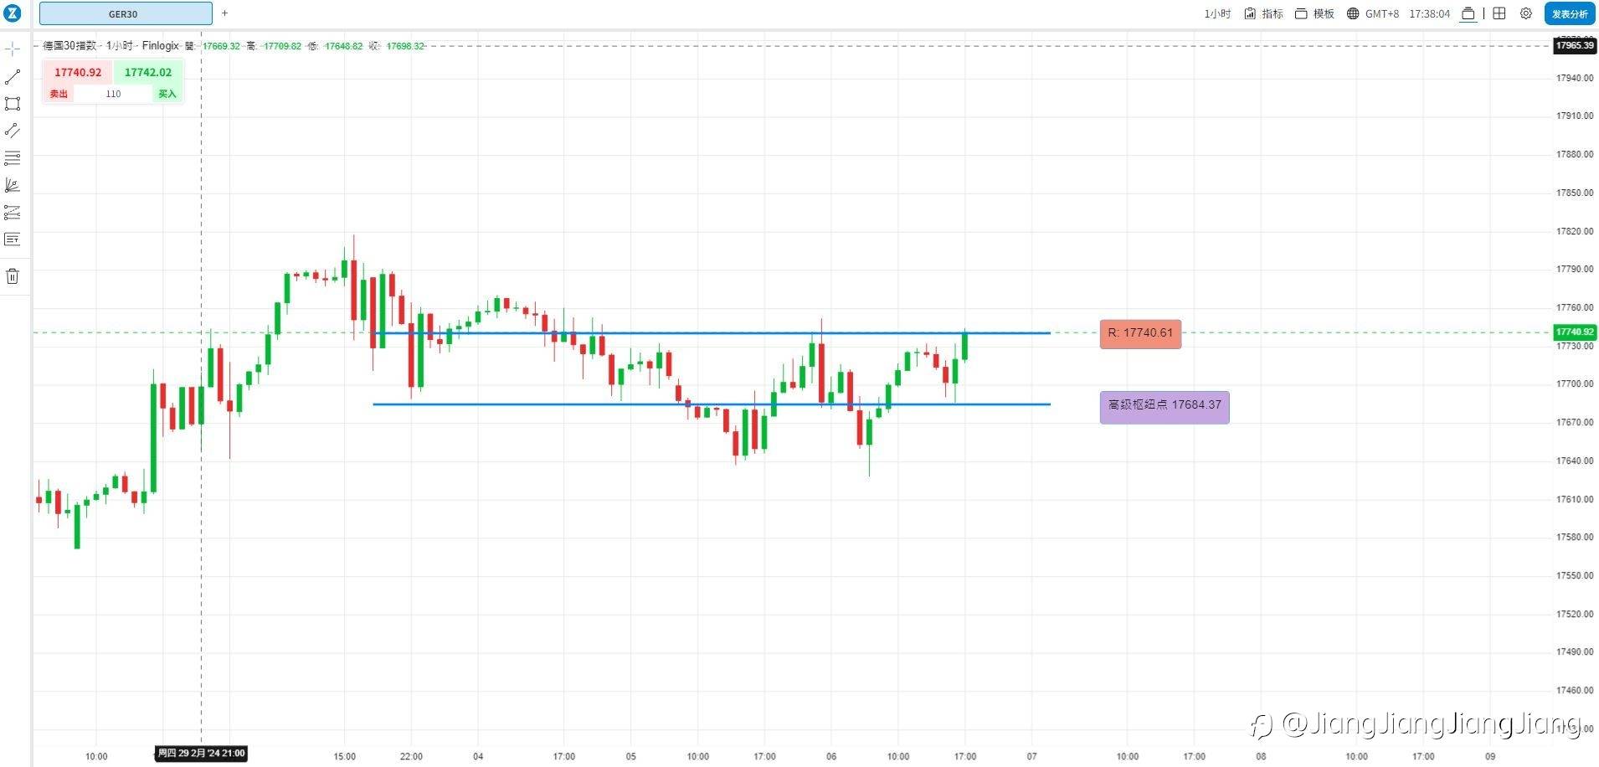
Task: Open the chart layout grid selector
Action: point(1499,13)
